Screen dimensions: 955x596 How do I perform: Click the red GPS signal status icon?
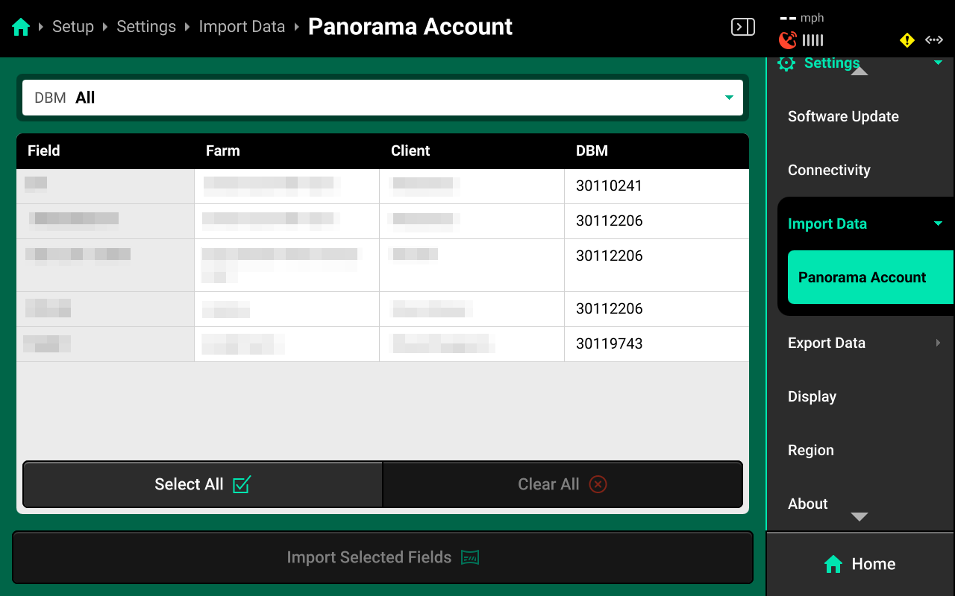[x=787, y=40]
